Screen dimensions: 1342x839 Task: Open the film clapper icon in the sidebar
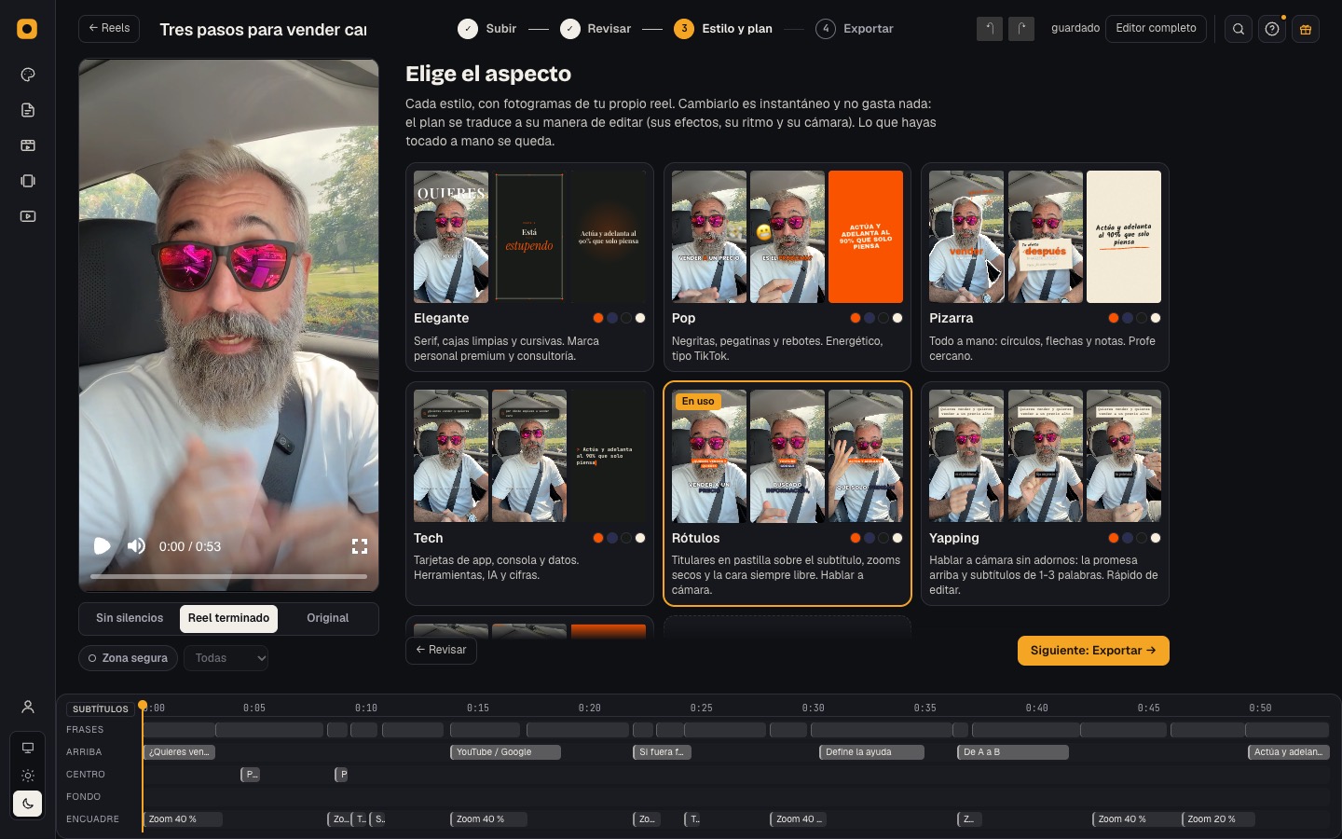click(x=28, y=145)
